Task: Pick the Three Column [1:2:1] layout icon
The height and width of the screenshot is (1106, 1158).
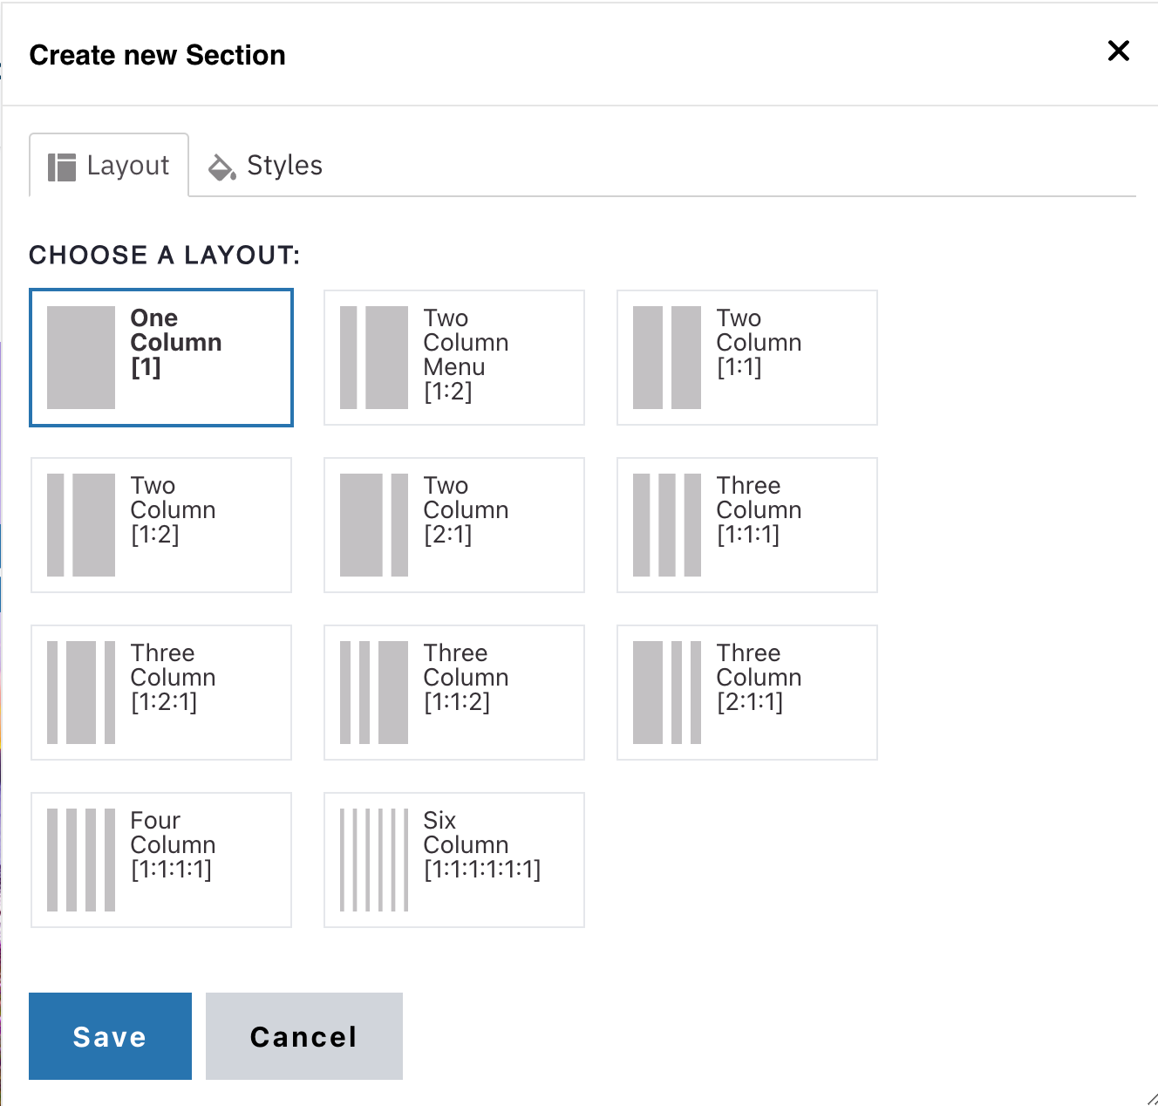Action: [x=81, y=693]
